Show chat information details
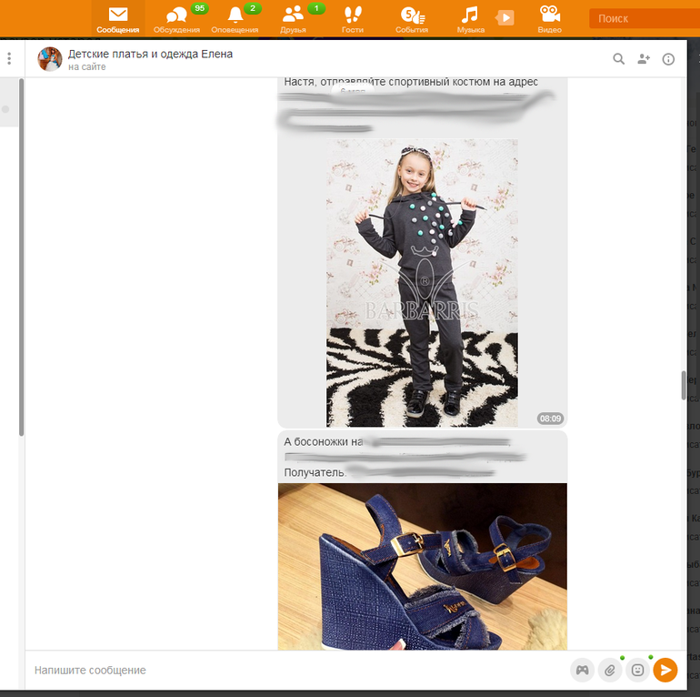This screenshot has height=697, width=700. coord(668,59)
